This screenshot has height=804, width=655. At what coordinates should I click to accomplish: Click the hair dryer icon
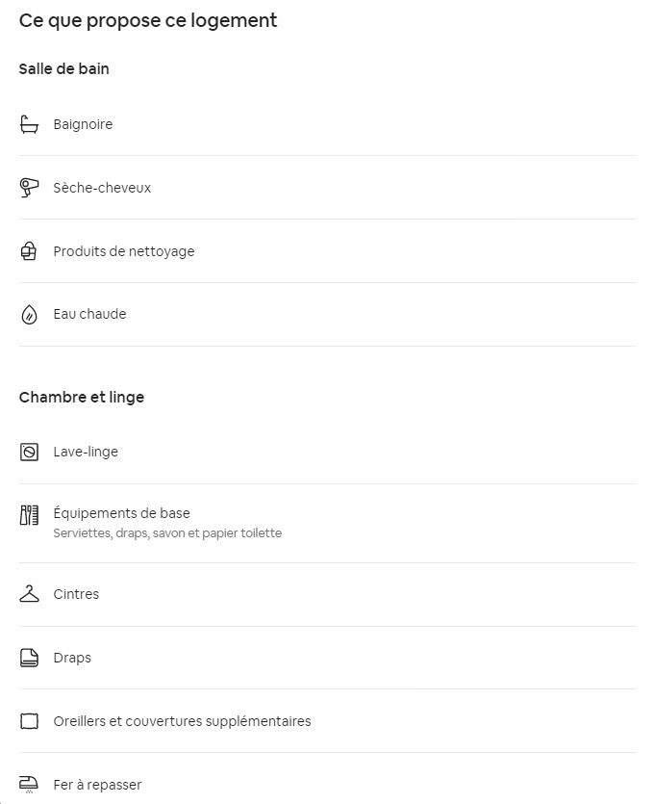[x=29, y=188]
